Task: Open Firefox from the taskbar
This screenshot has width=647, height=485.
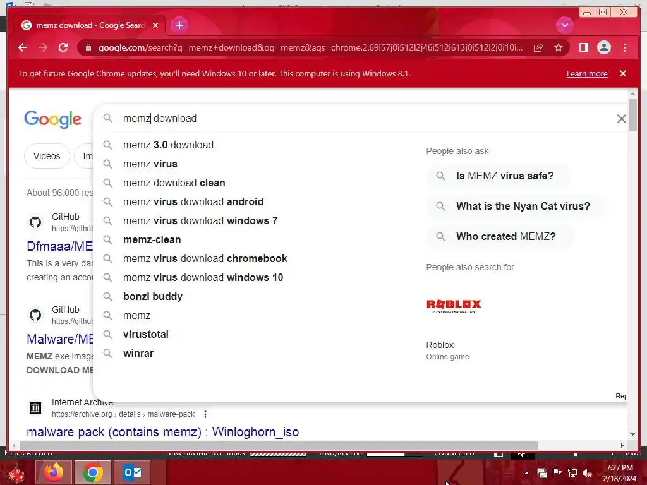Action: 54,472
